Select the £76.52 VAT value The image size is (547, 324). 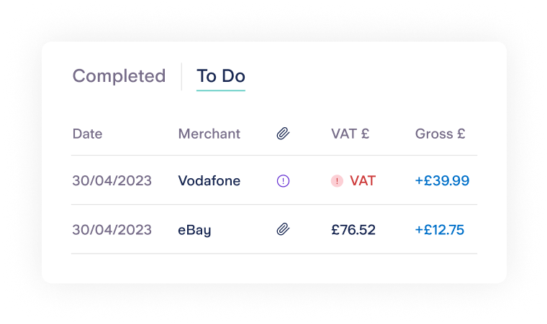[x=353, y=230]
